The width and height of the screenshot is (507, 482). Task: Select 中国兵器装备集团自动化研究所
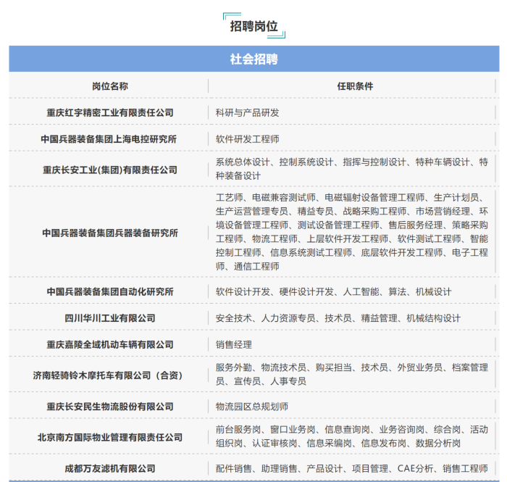point(110,292)
